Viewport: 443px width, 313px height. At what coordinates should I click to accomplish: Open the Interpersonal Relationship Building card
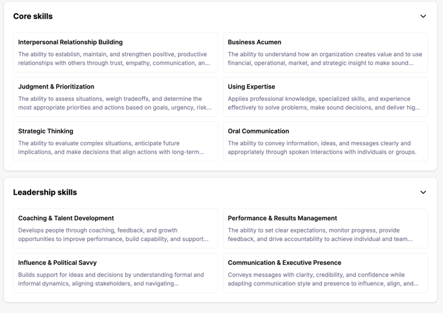pos(116,52)
